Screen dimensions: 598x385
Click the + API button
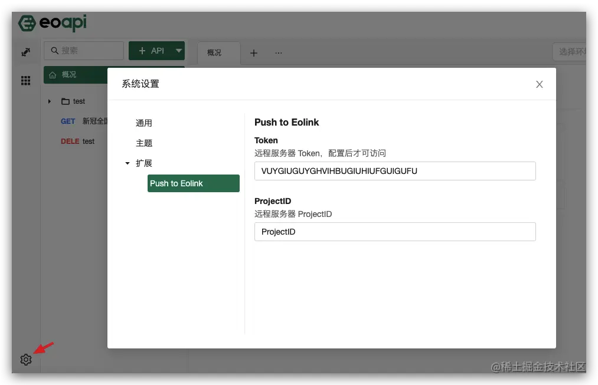click(x=151, y=51)
